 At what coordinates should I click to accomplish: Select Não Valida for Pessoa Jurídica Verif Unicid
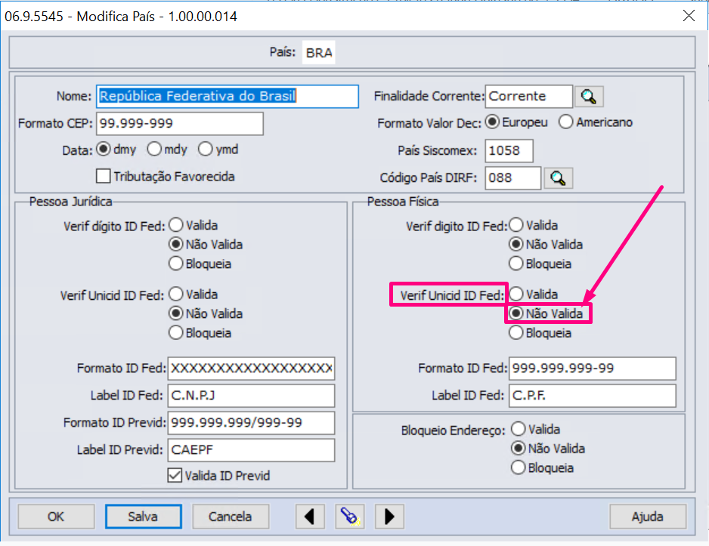[x=176, y=313]
